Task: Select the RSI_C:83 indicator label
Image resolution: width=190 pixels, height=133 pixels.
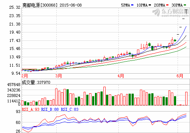Action: point(70,109)
